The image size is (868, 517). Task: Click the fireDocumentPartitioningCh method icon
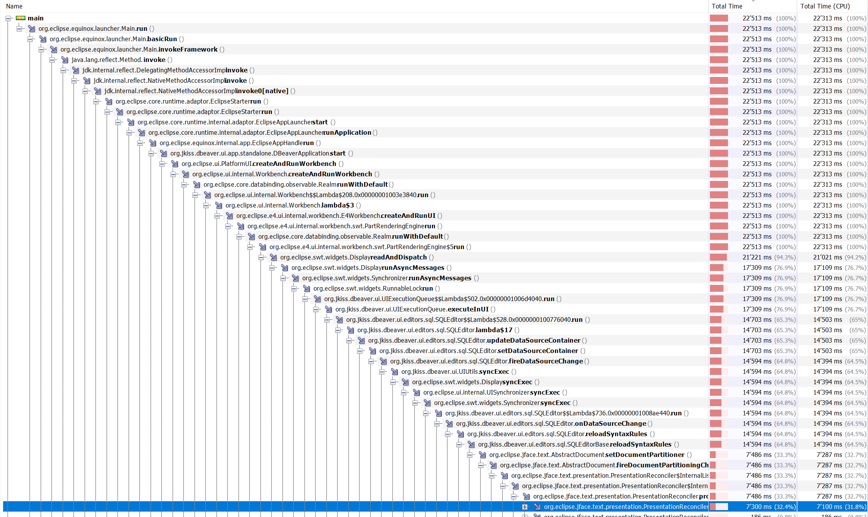coord(493,465)
